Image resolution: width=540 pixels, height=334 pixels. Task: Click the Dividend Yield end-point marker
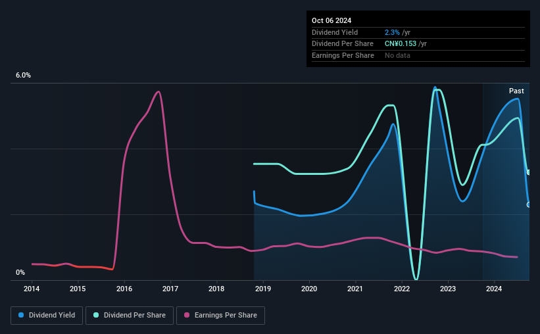529,205
